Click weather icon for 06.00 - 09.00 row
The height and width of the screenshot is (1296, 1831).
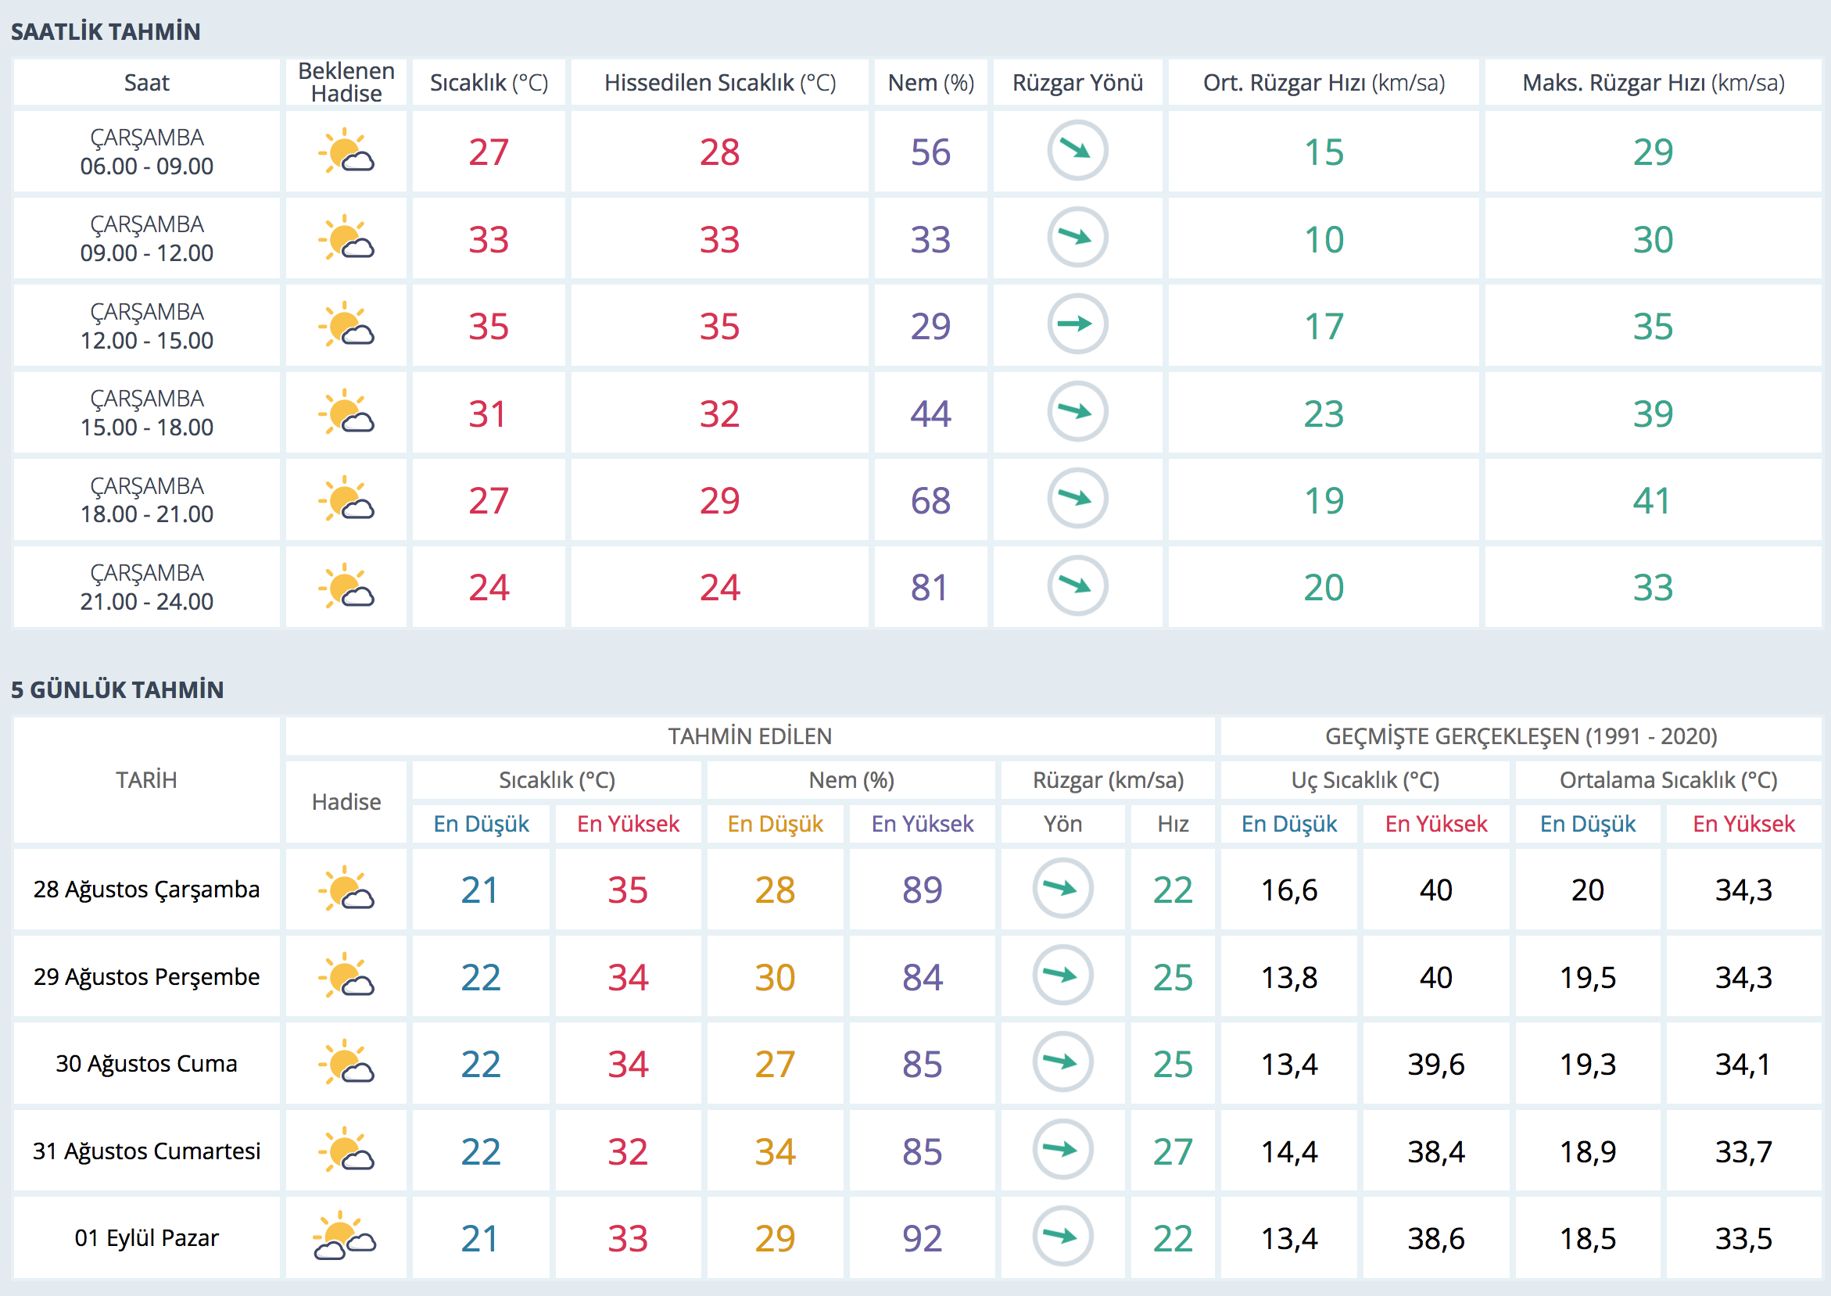(346, 152)
